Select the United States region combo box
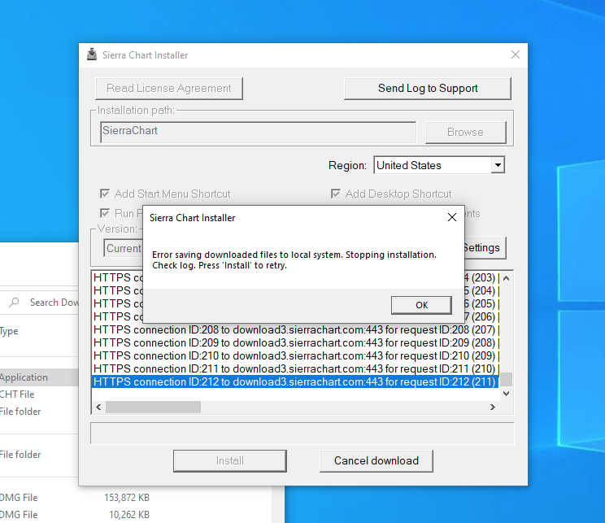The image size is (605, 523). pos(439,165)
